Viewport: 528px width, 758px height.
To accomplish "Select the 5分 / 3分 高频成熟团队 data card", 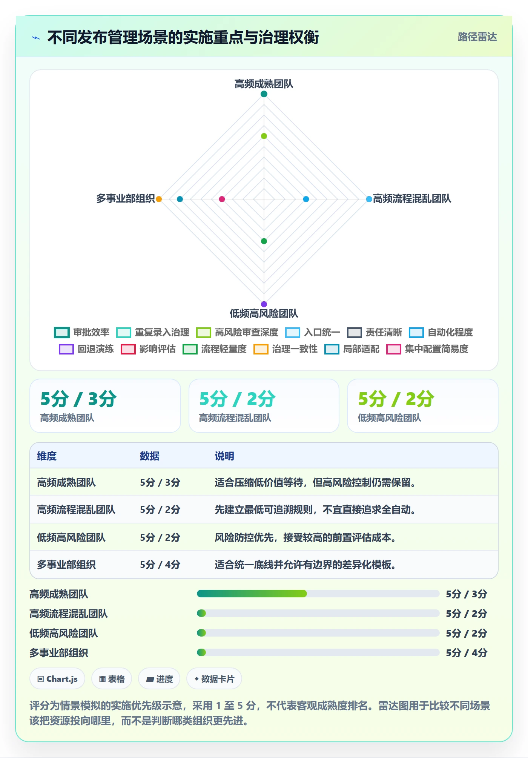I will pyautogui.click(x=105, y=406).
